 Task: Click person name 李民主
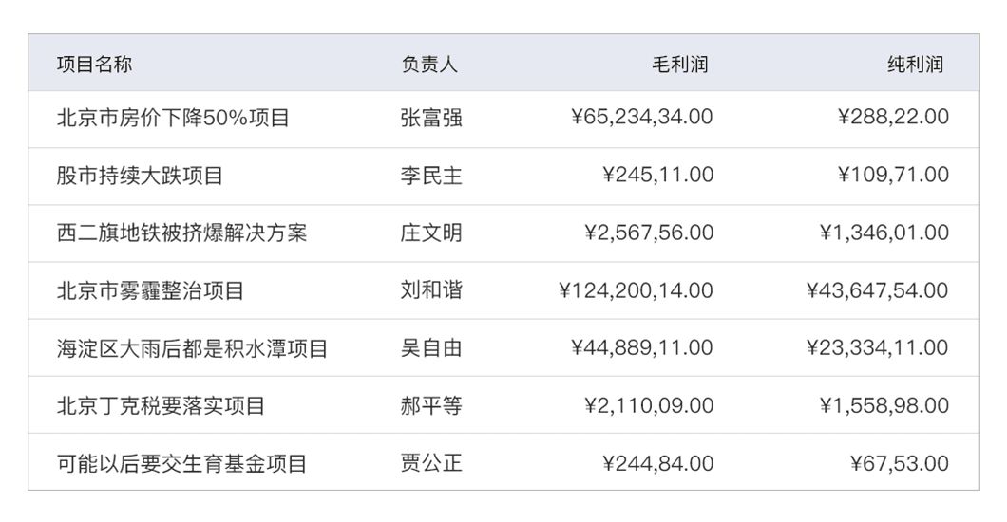pos(431,176)
